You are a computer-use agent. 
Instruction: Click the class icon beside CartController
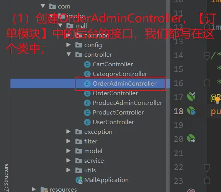[87, 64]
